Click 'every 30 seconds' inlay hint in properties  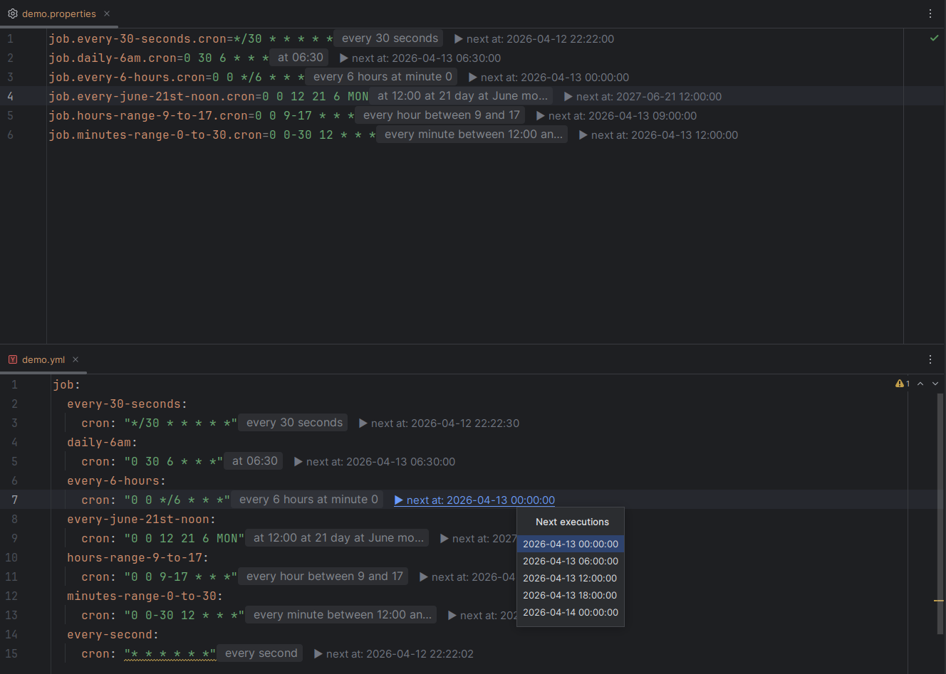tap(390, 38)
